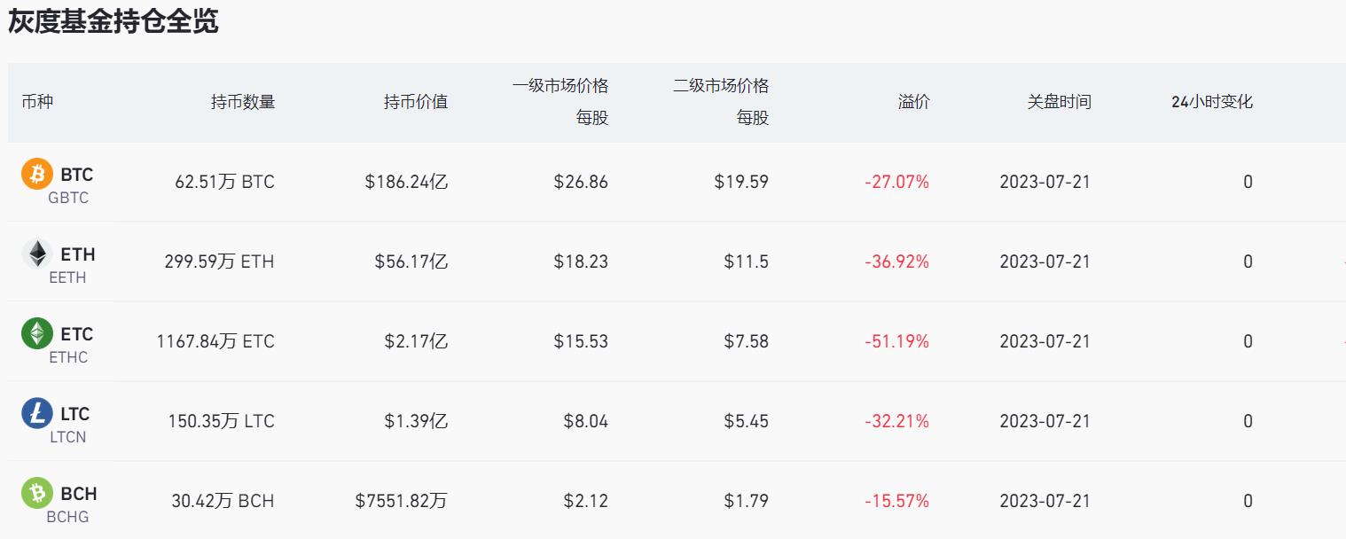Click the green Ethereum Classic icon
Viewport: 1346px width, 539px height.
pos(37,333)
